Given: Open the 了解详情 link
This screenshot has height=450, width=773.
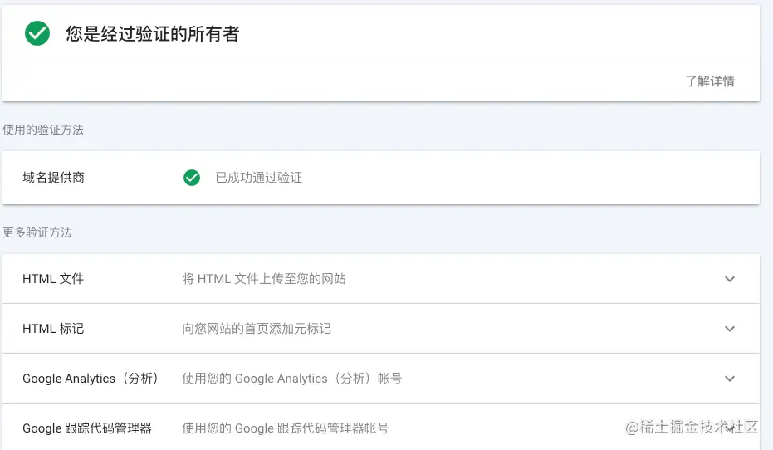Looking at the screenshot, I should click(x=710, y=81).
